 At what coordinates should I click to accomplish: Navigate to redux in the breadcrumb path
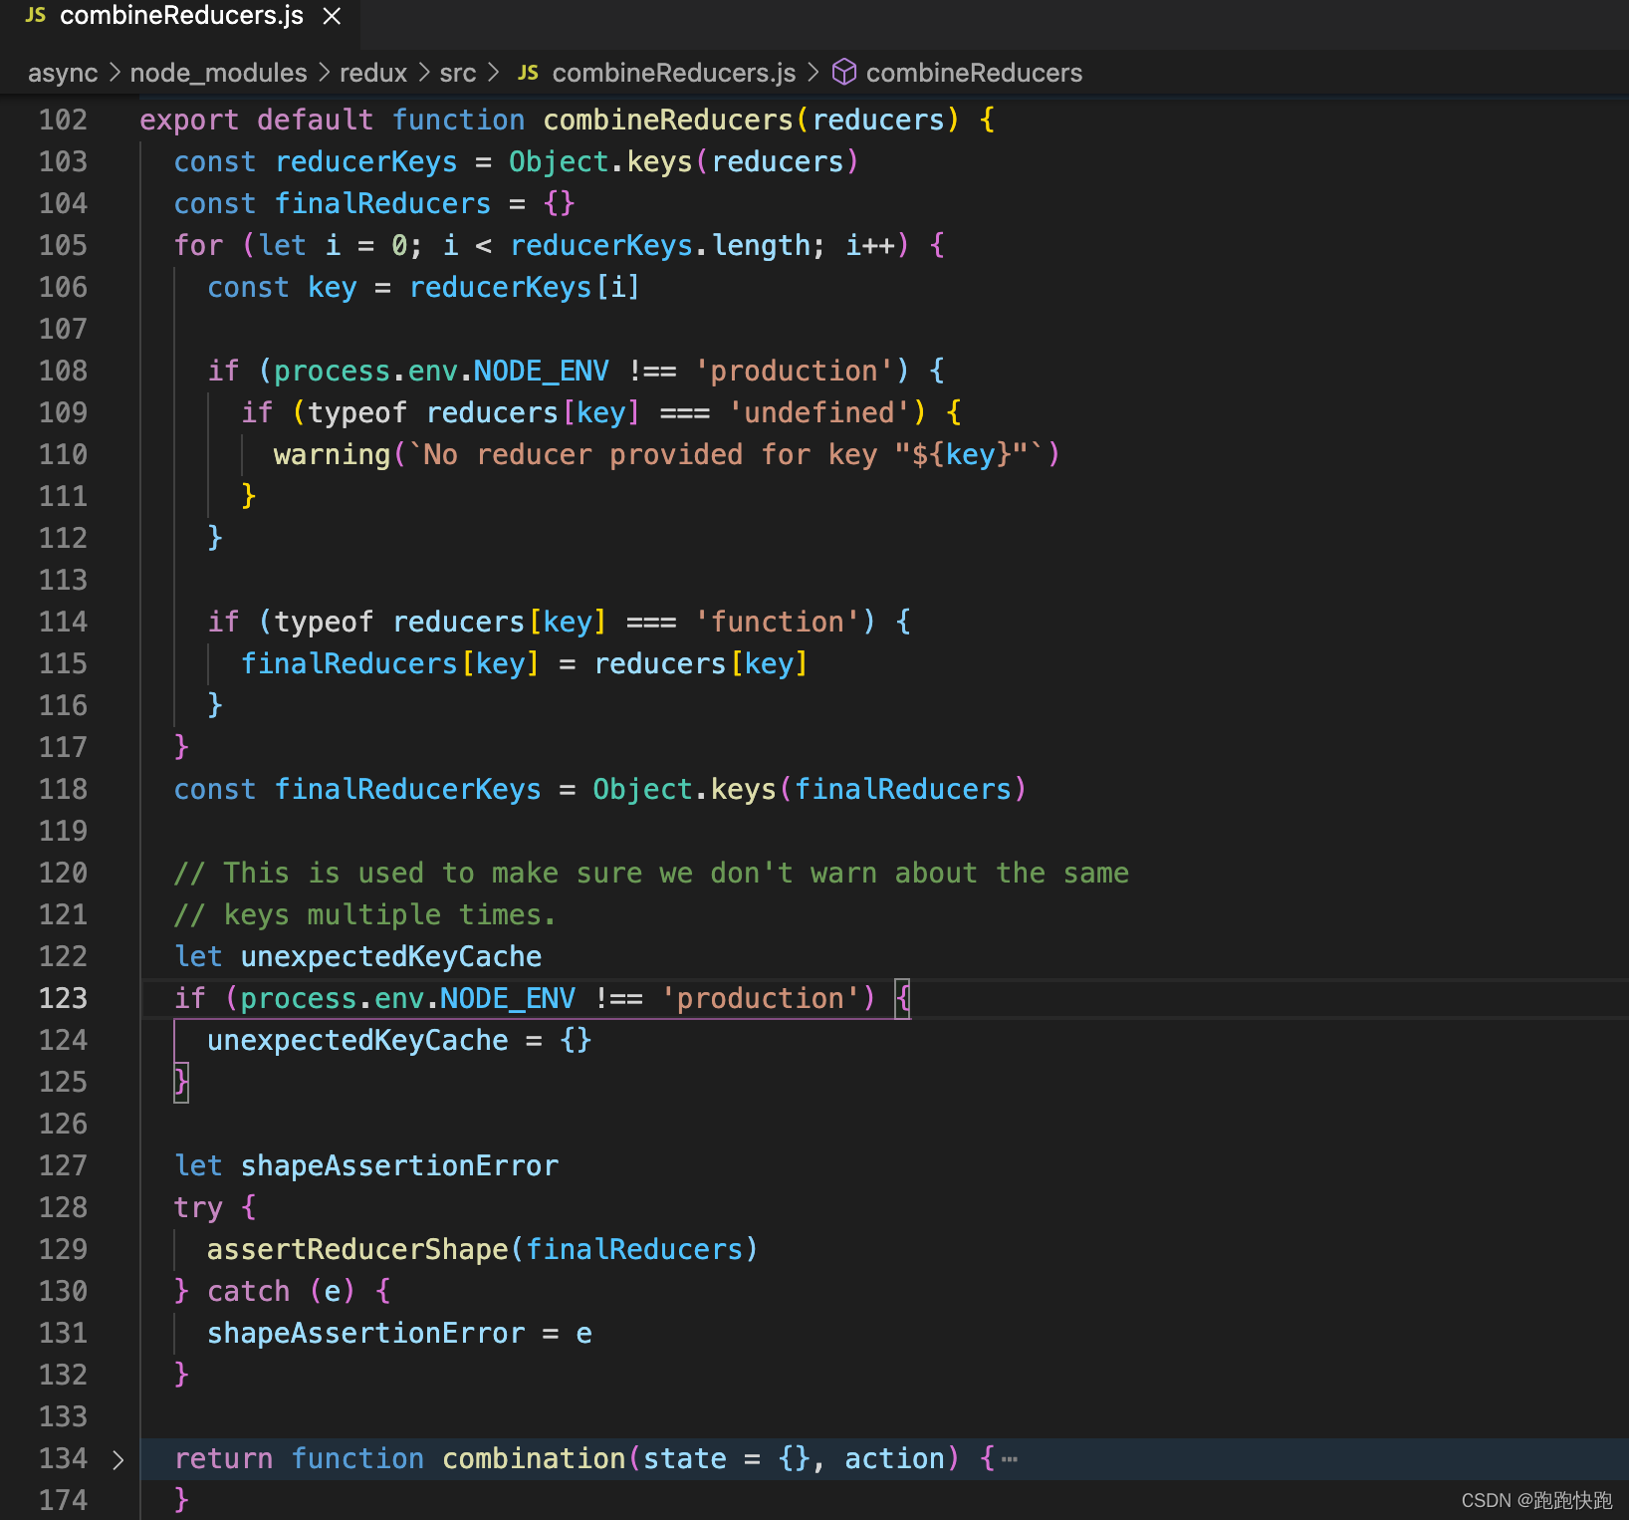tap(372, 72)
